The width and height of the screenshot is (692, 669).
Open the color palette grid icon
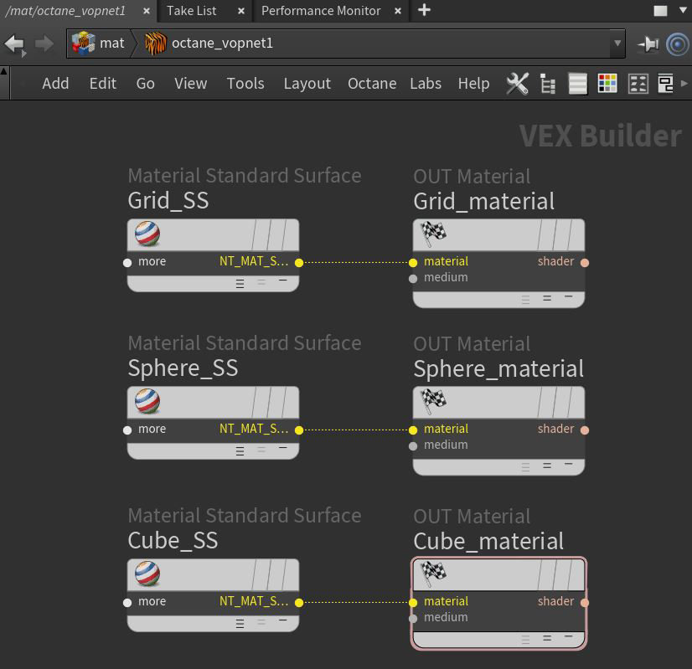607,84
